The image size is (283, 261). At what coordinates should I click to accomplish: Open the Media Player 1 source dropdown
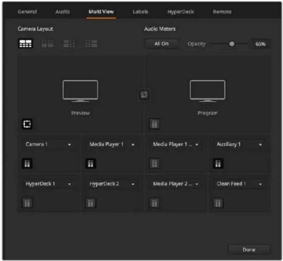112,144
